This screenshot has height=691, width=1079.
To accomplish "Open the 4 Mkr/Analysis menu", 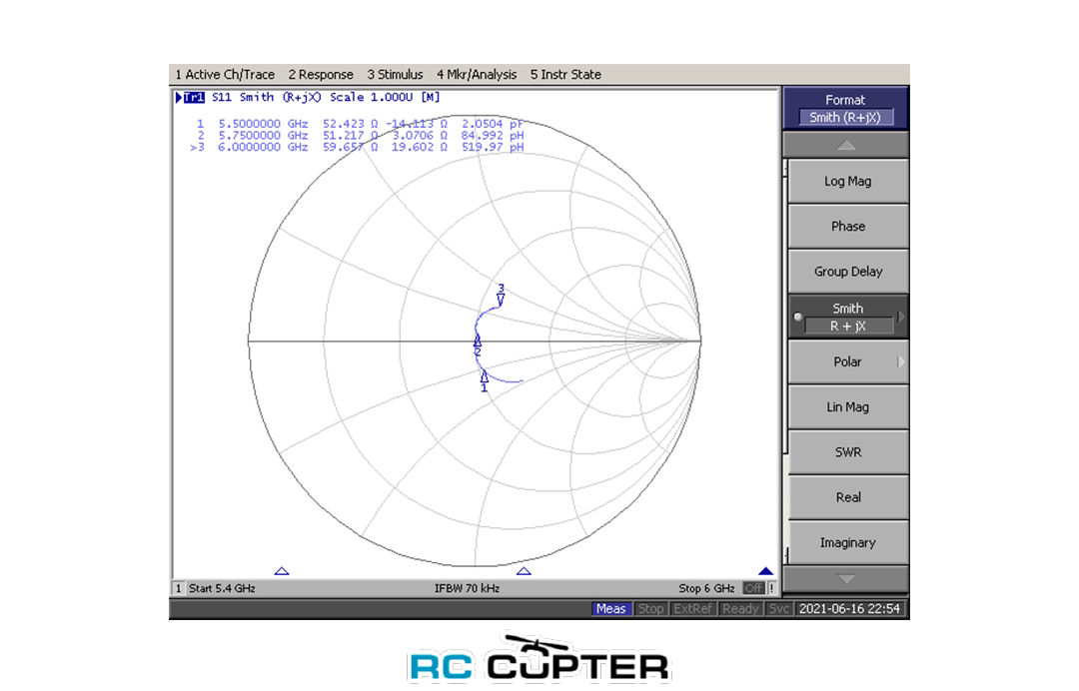I will click(477, 74).
